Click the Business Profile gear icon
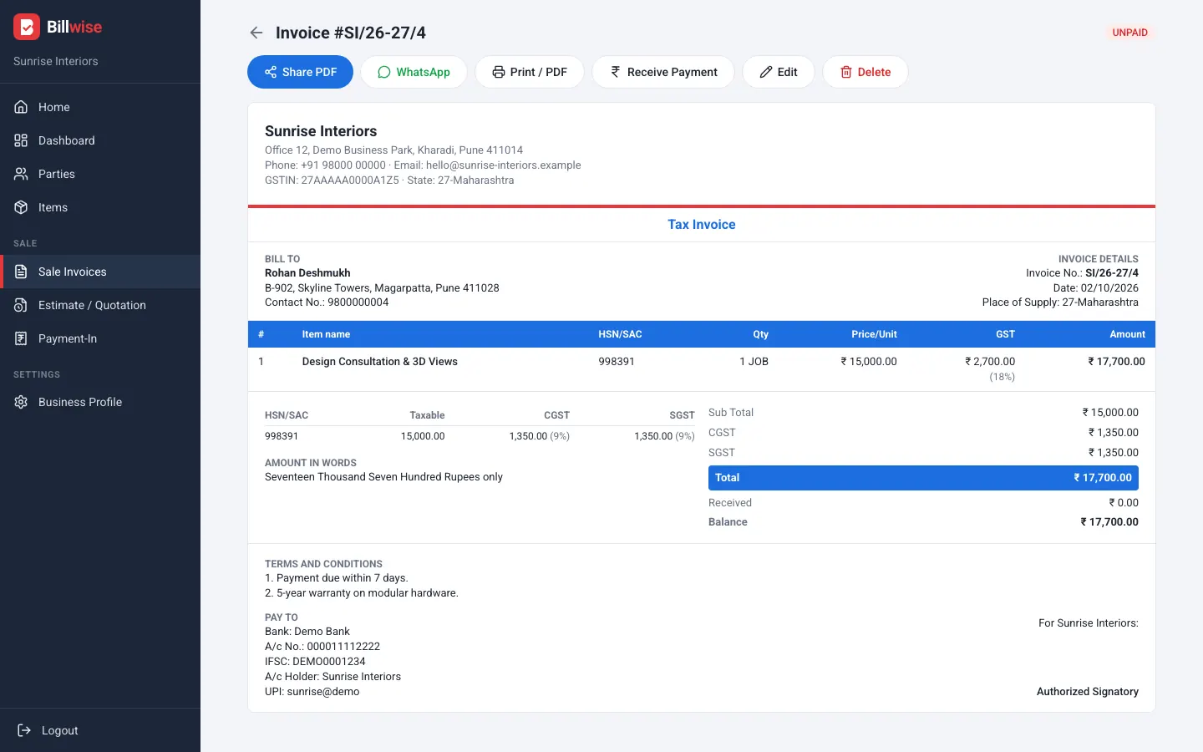Viewport: 1203px width, 752px height. pos(22,402)
